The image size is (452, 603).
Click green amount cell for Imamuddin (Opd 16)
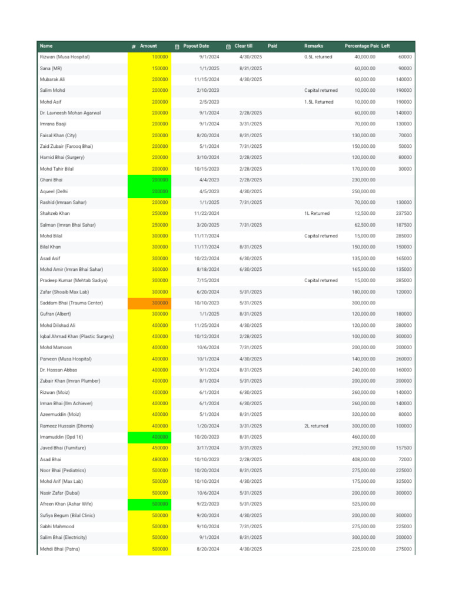[x=149, y=438]
